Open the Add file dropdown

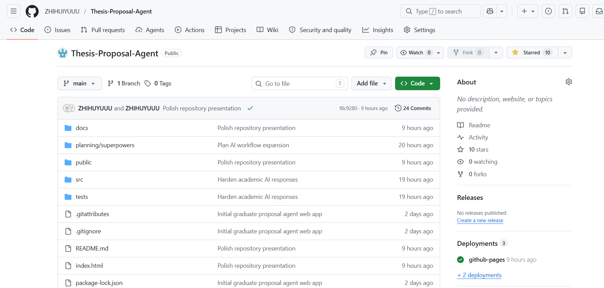coord(371,83)
